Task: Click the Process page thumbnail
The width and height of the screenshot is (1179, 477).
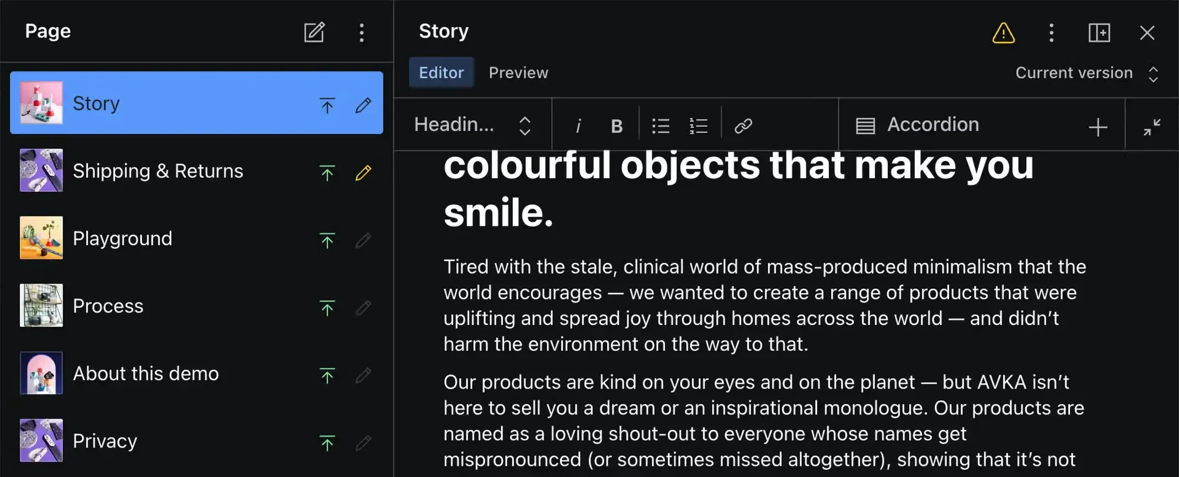Action: coord(41,305)
